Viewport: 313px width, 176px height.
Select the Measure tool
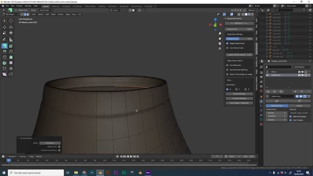(11, 40)
